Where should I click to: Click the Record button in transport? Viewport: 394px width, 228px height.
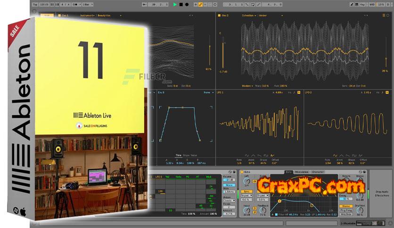click(x=187, y=4)
